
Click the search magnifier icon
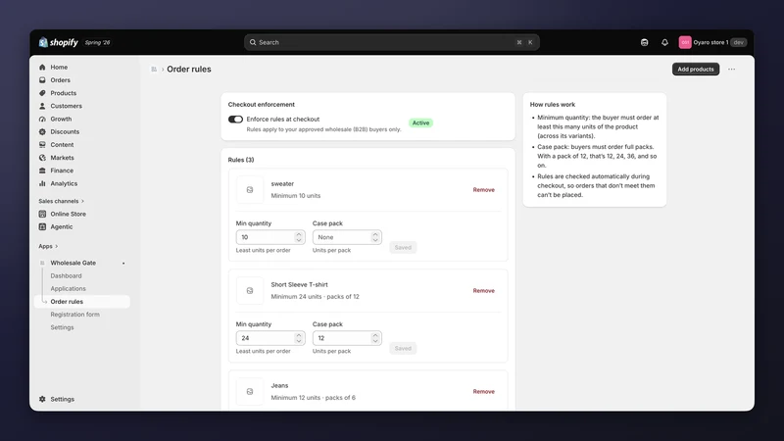(253, 42)
